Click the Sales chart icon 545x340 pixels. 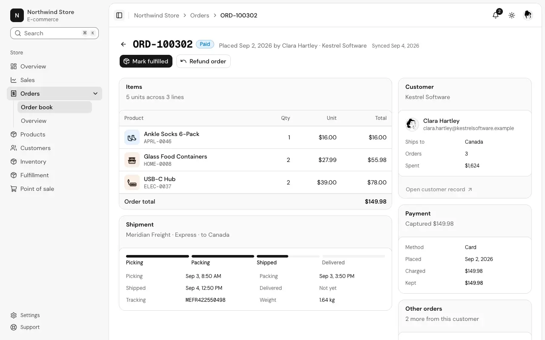tap(14, 80)
